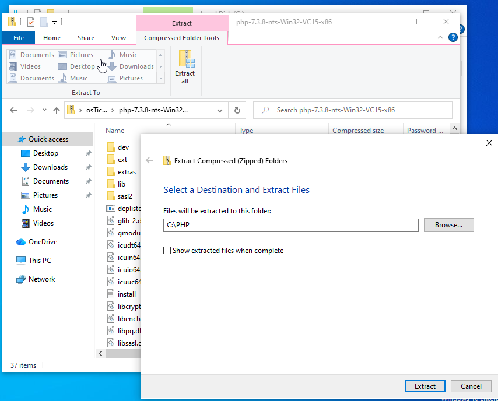This screenshot has width=498, height=401.
Task: Click the navigate Back arrow in Explorer
Action: click(13, 110)
